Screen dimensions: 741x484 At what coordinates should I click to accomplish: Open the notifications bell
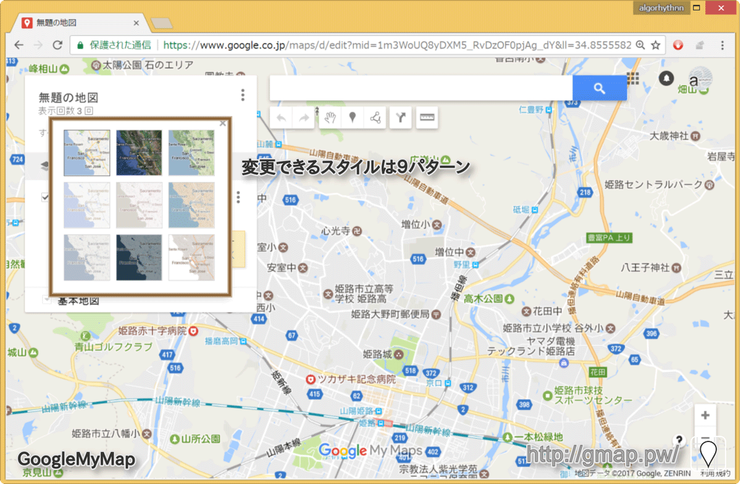[x=666, y=78]
